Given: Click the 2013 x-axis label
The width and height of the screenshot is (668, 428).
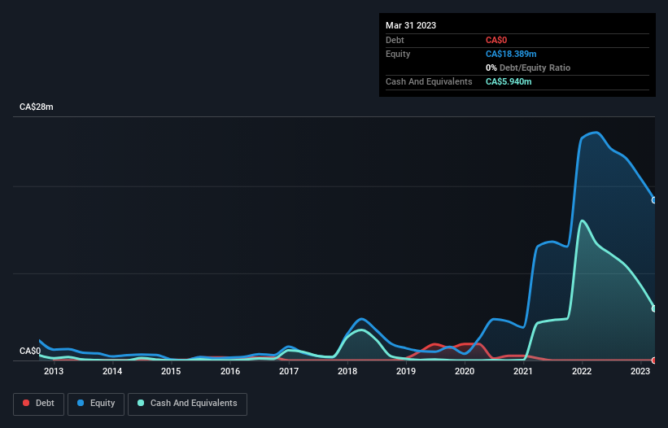Looking at the screenshot, I should [x=54, y=371].
